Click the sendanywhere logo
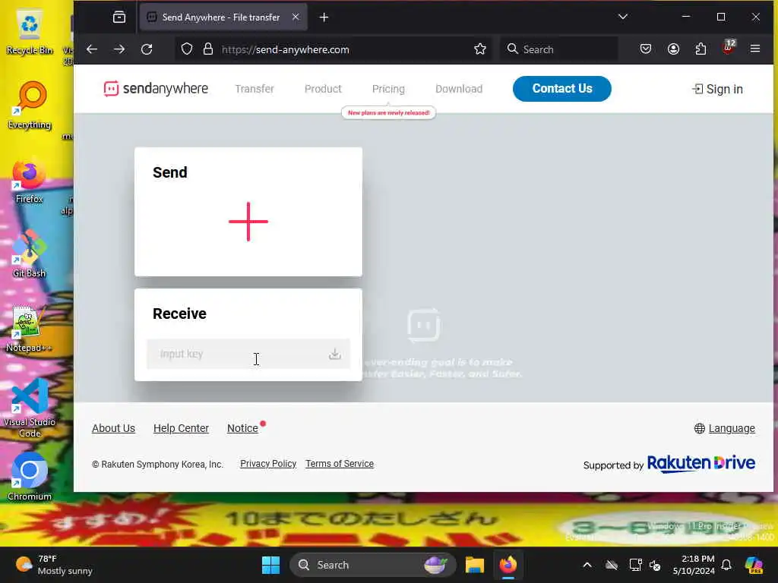Viewport: 778px width, 583px height. 156,89
